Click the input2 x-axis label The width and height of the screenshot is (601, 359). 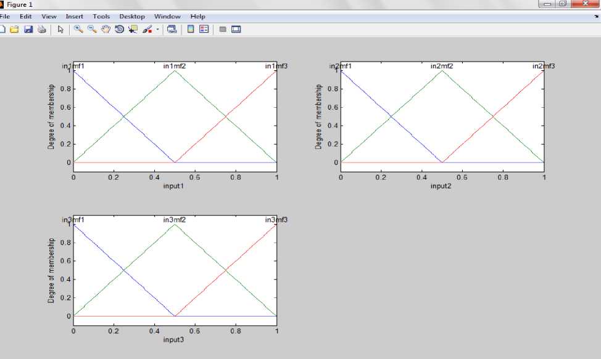pos(441,186)
